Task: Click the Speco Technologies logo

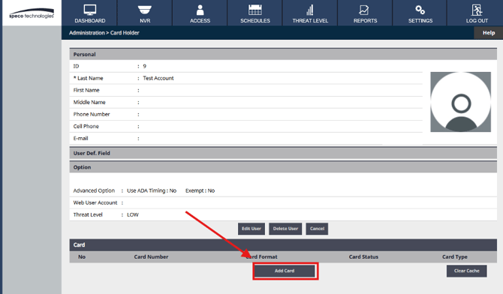Action: [x=32, y=13]
